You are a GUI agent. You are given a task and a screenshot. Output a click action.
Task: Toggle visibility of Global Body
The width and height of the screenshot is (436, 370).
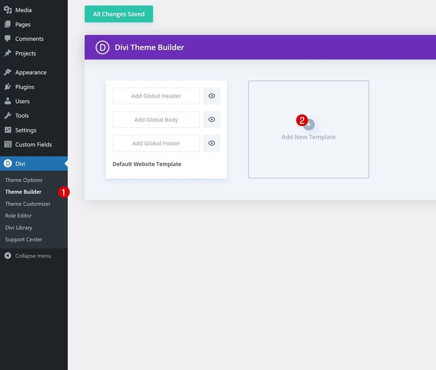[212, 119]
